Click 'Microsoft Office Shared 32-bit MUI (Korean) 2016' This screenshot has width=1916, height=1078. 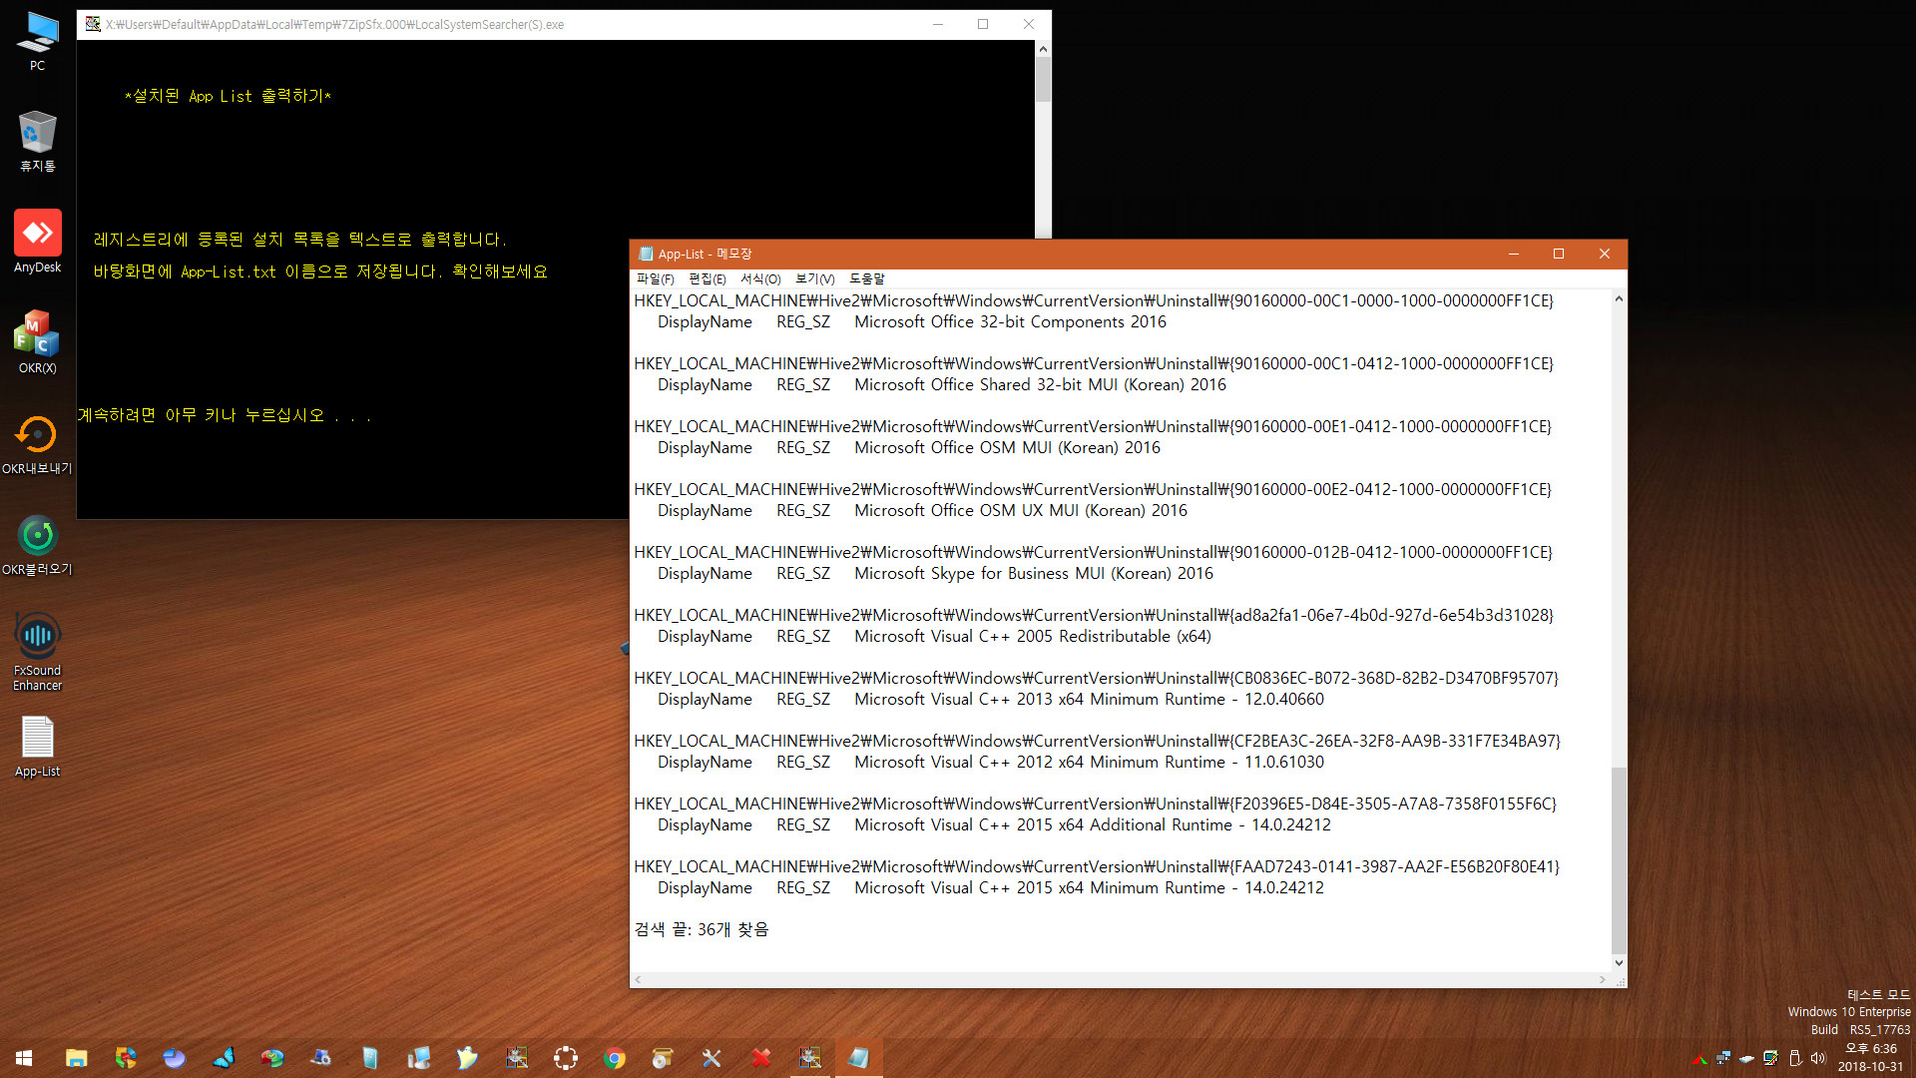point(1040,385)
